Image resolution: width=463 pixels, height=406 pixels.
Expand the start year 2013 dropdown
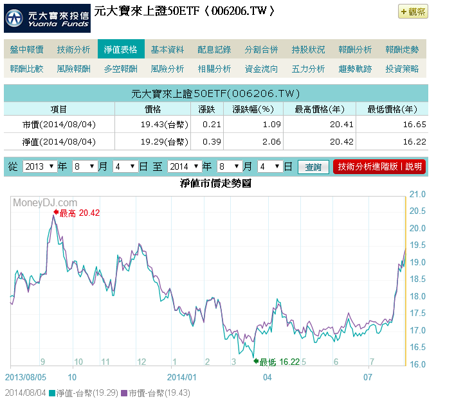[40, 166]
